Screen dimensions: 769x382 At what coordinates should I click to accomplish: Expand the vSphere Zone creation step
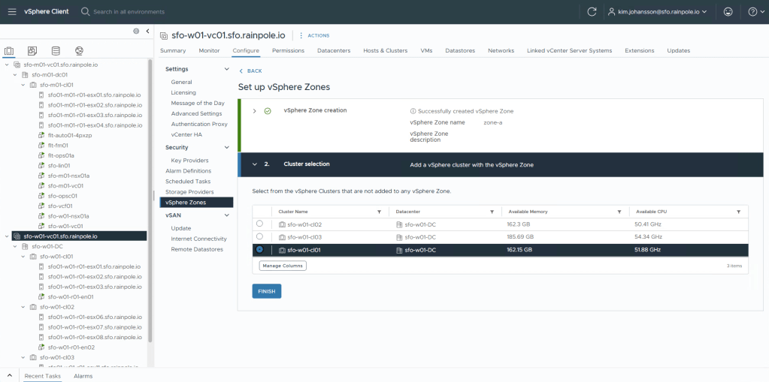[255, 110]
